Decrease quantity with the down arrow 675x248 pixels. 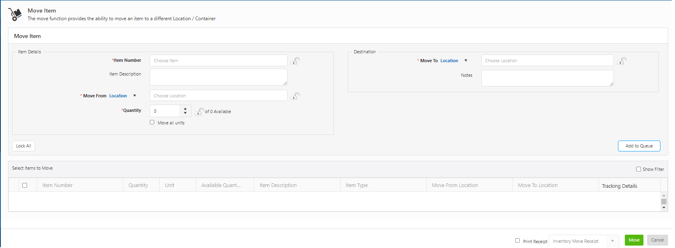tap(185, 113)
